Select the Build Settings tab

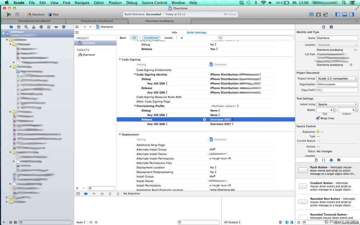[197, 33]
